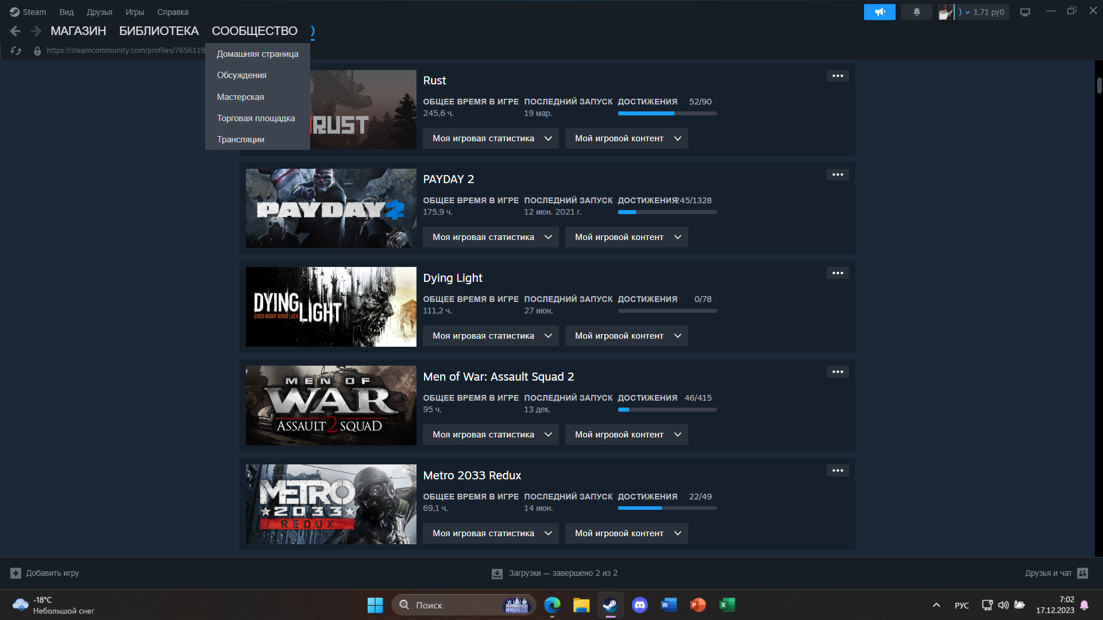Open Excel from taskbar

click(727, 605)
